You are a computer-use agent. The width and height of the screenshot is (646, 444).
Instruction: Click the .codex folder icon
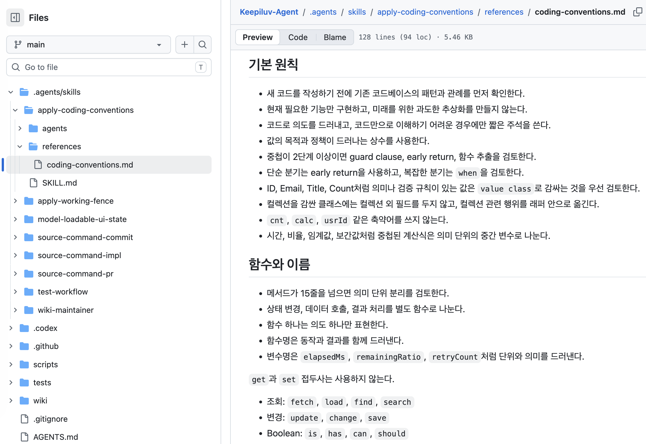click(x=24, y=328)
